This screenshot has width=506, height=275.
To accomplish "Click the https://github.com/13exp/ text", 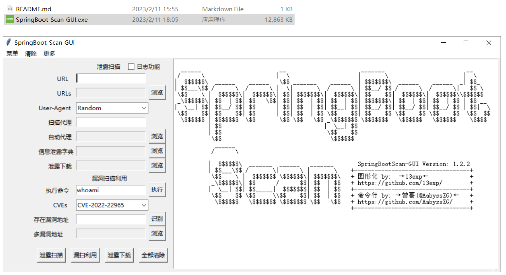I will click(x=400, y=183).
